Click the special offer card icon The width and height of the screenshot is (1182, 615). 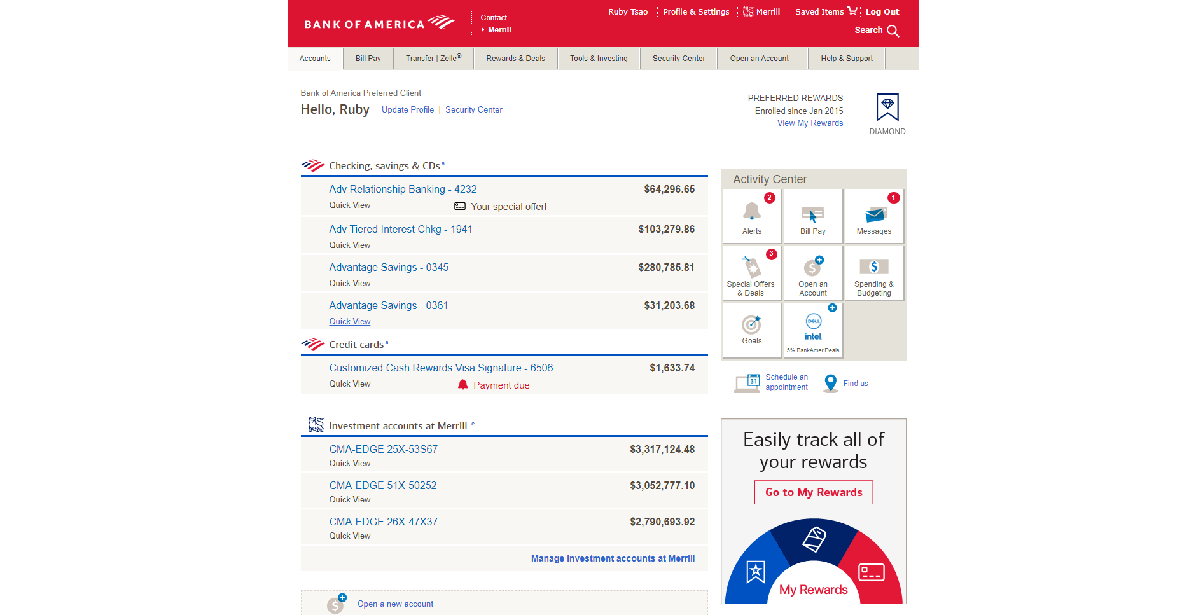tap(460, 206)
